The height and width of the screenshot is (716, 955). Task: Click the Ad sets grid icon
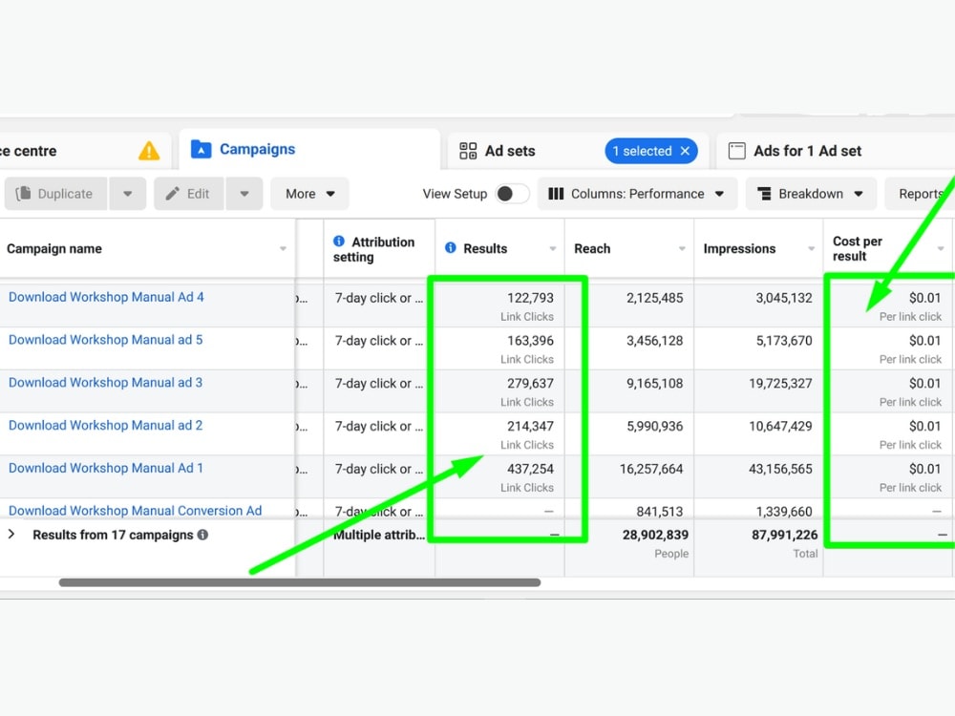tap(468, 151)
